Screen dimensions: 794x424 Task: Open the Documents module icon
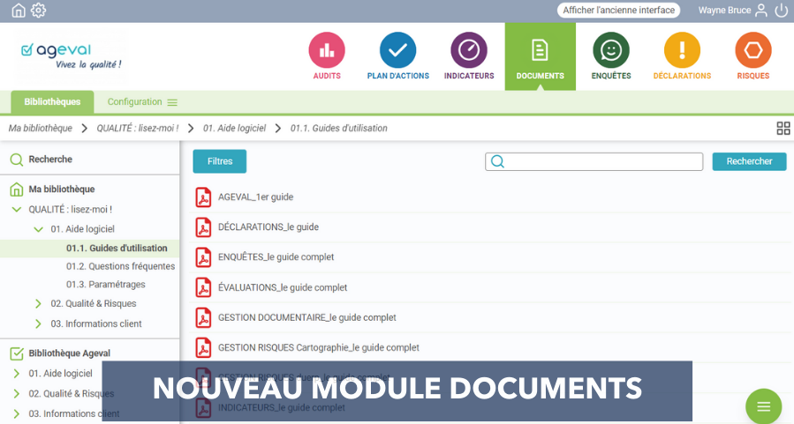coord(540,50)
